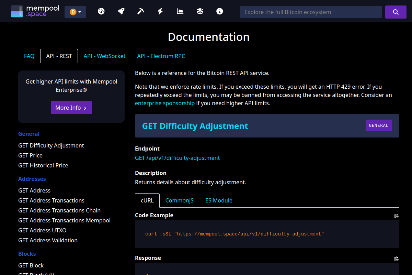The width and height of the screenshot is (412, 275).
Task: Open the Documentation layers icon
Action: (x=200, y=11)
